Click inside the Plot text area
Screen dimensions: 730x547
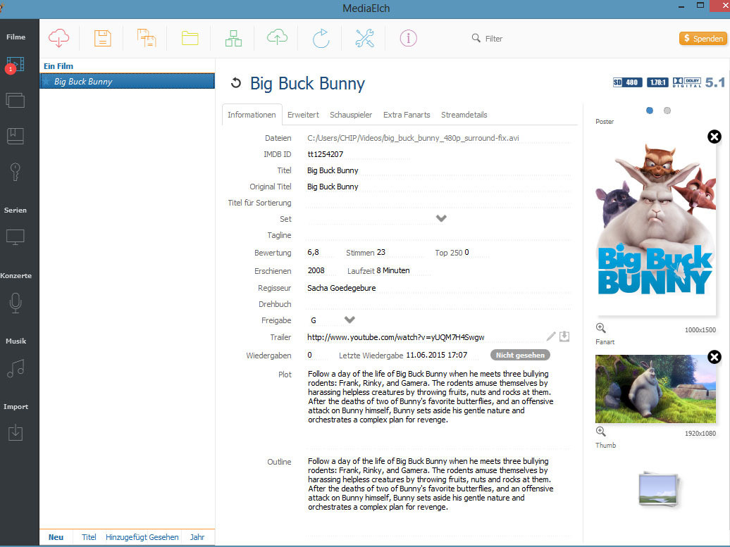438,408
